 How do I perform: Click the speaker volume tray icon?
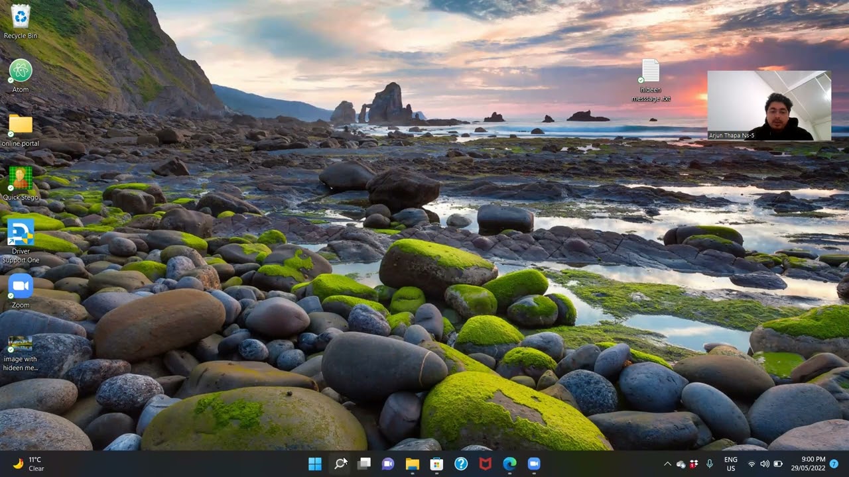tap(765, 464)
